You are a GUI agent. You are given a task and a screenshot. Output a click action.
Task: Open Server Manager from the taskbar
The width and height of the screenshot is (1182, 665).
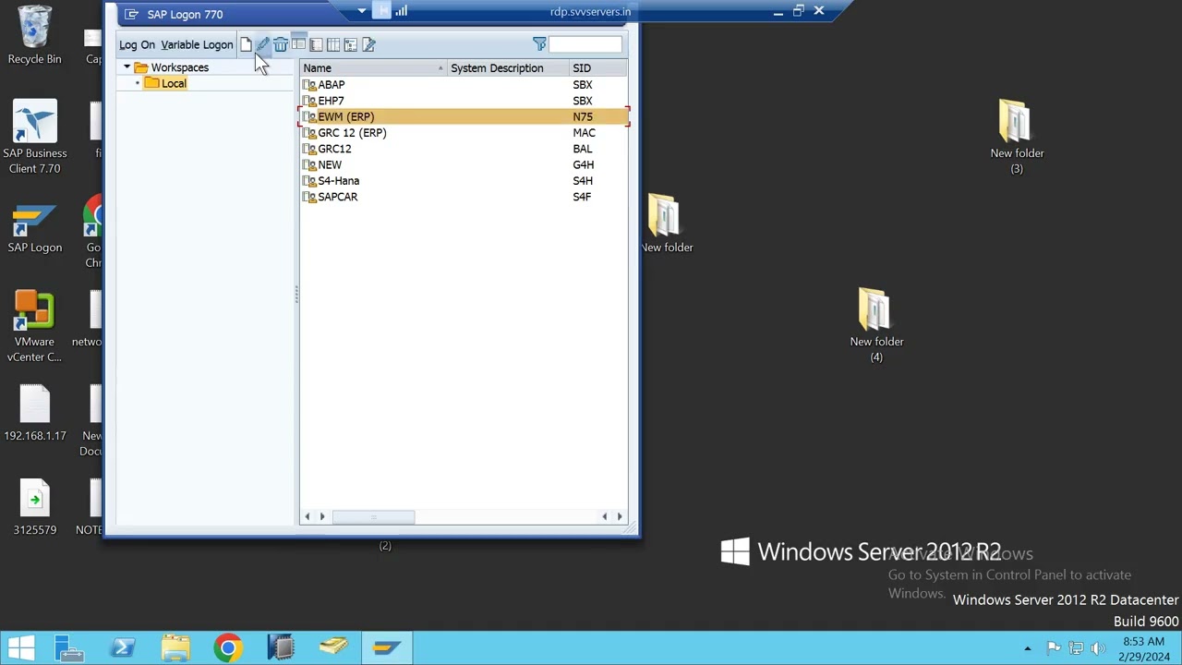(x=69, y=648)
